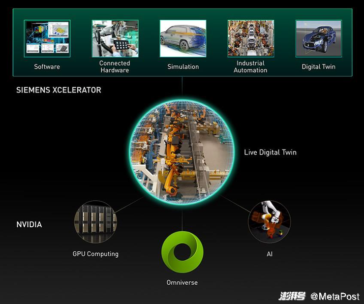
Task: Click the Connected Hardware thumbnail image
Action: pos(115,38)
